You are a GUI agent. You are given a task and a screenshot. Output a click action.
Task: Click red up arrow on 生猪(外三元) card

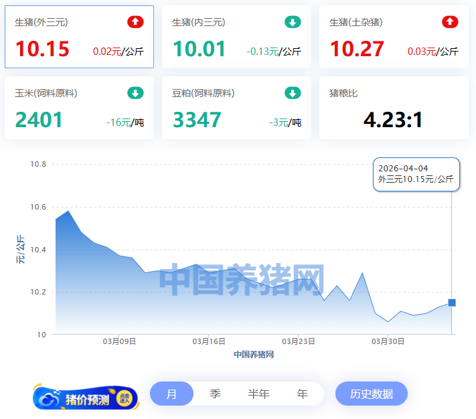(x=135, y=22)
